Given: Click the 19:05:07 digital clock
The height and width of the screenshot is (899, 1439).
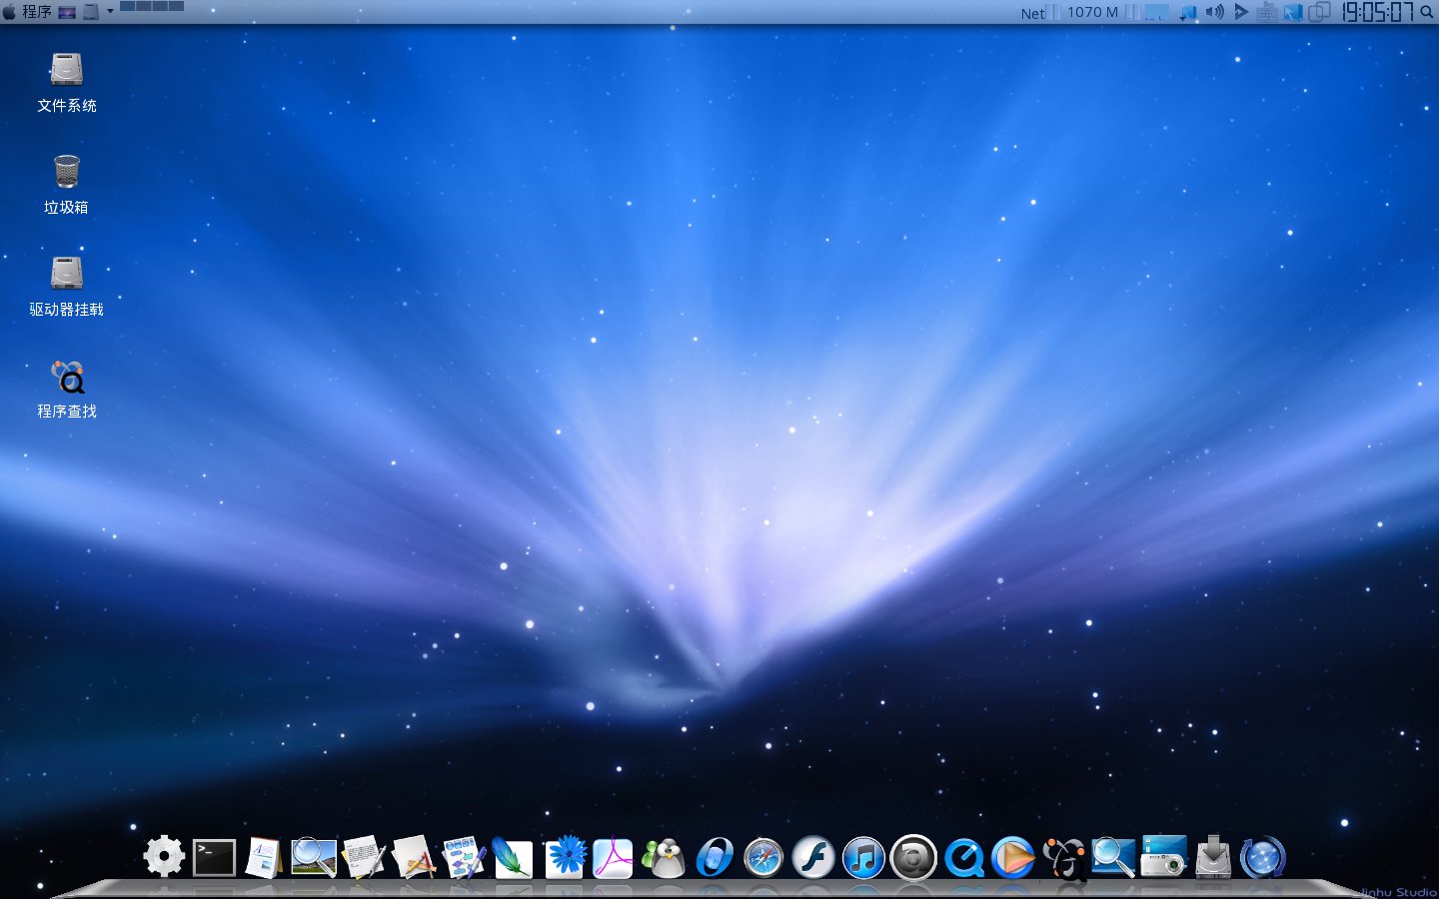Looking at the screenshot, I should (1378, 12).
